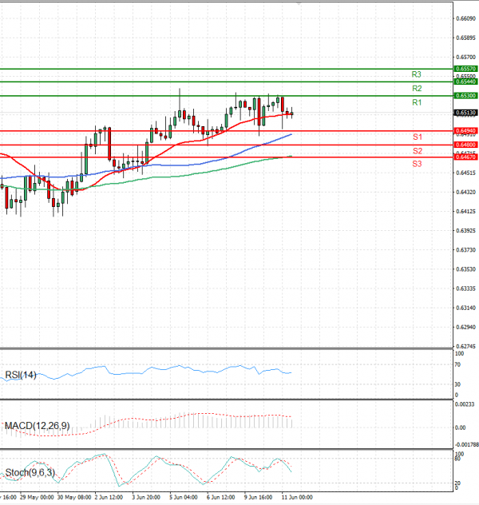Click the 2 Jun 12:00 time label
479x505 pixels.
(108, 497)
